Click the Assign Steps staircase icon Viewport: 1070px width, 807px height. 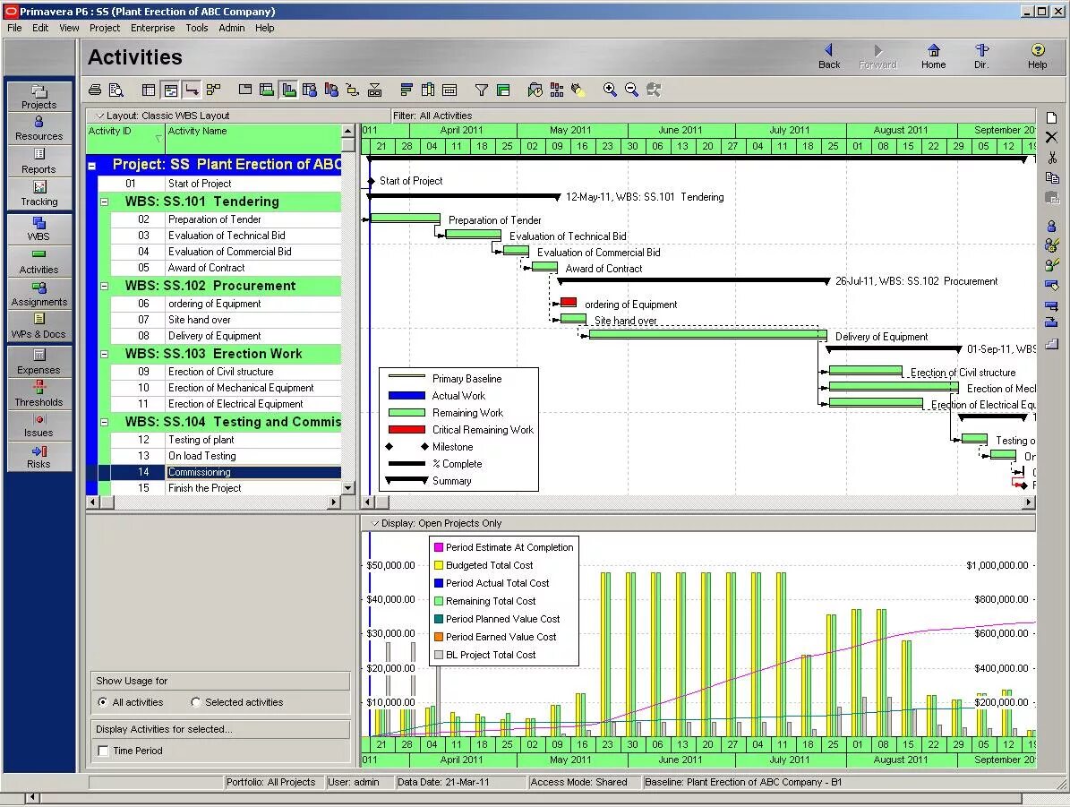(1051, 343)
